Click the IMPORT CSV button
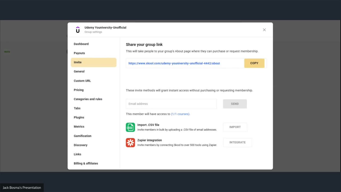This screenshot has height=192, width=341. (235, 127)
